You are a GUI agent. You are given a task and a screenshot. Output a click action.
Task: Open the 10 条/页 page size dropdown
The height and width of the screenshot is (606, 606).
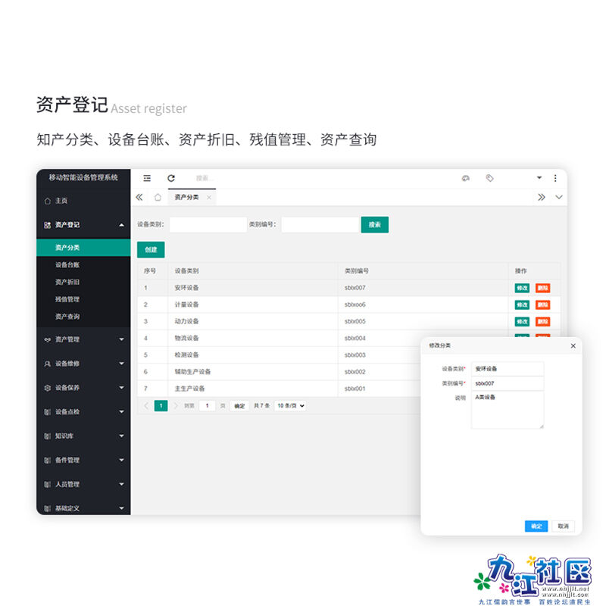pyautogui.click(x=291, y=406)
